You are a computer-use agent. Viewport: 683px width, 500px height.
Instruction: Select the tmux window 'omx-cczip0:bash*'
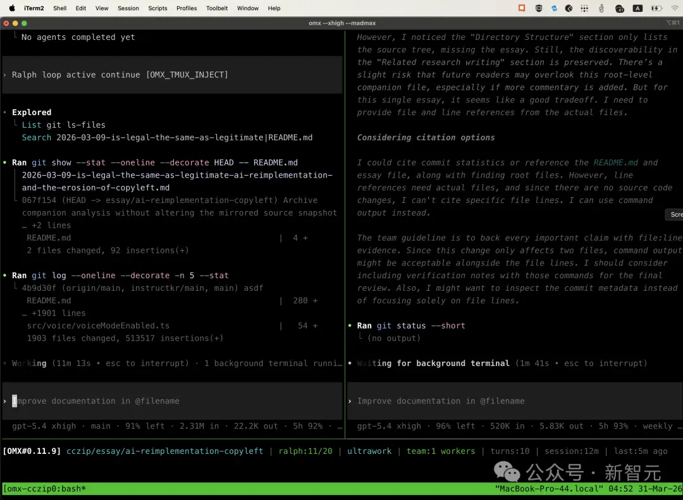[x=44, y=488]
